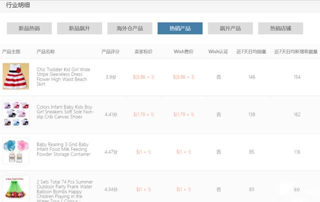Click daily sales value 83

click(x=251, y=190)
